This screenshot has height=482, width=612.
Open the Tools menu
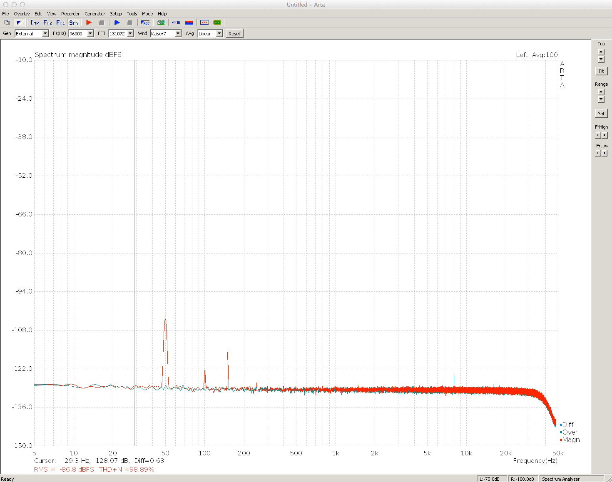click(x=132, y=14)
